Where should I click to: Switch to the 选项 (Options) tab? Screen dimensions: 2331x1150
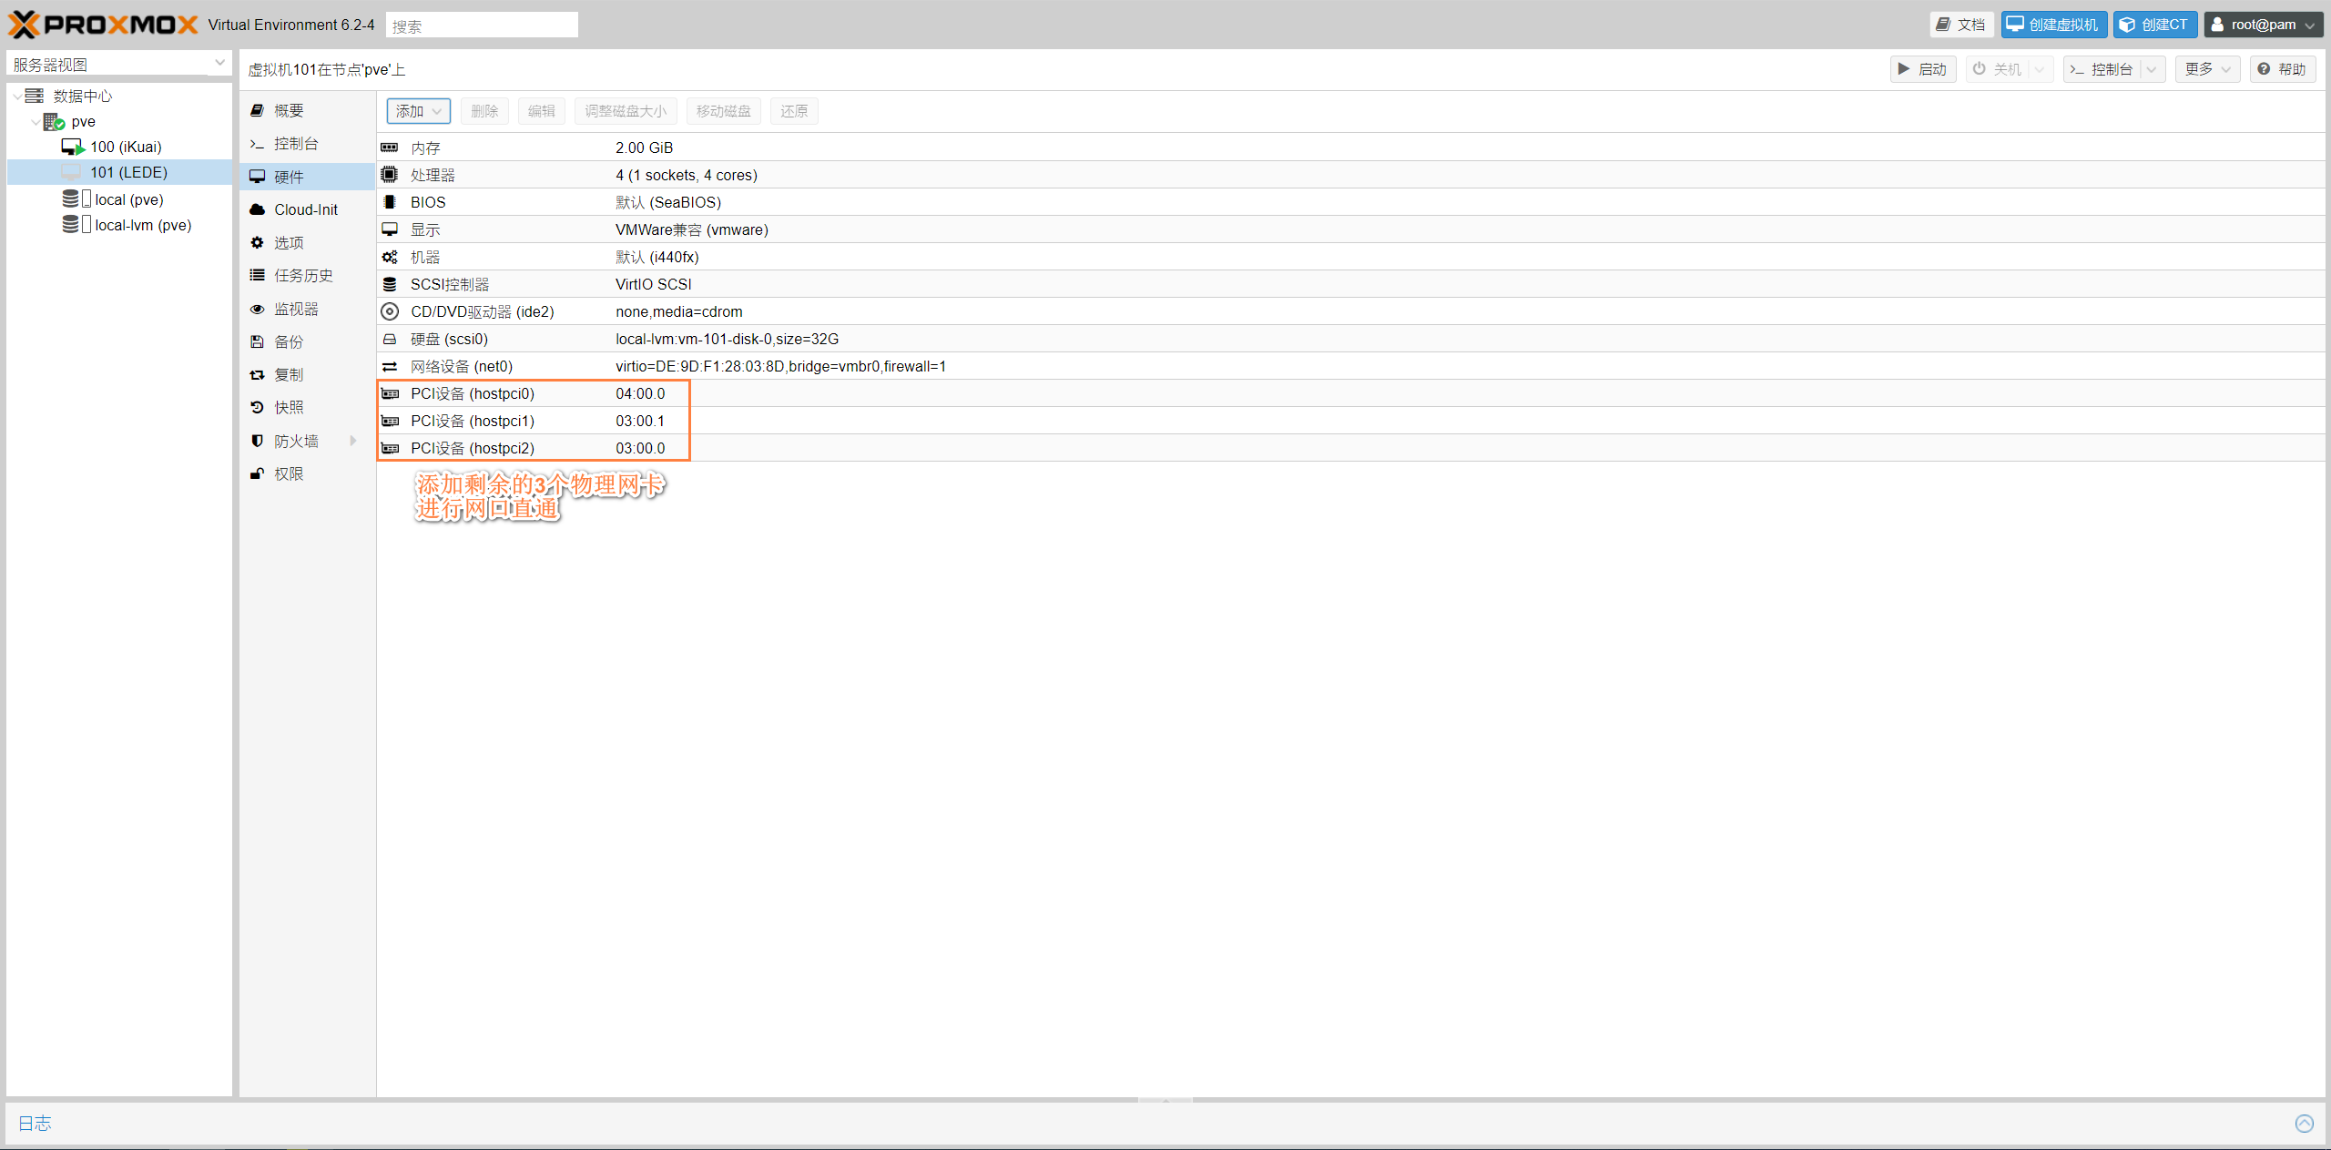289,243
